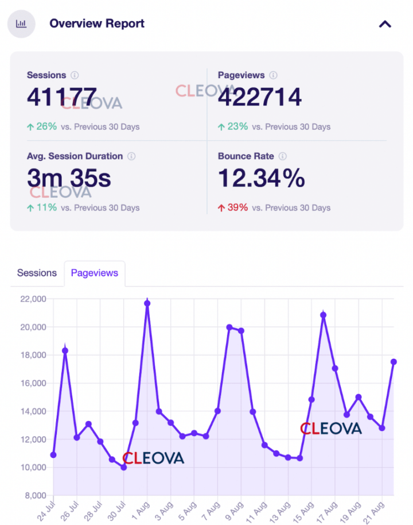Select the Pageviews chart tab

(95, 273)
